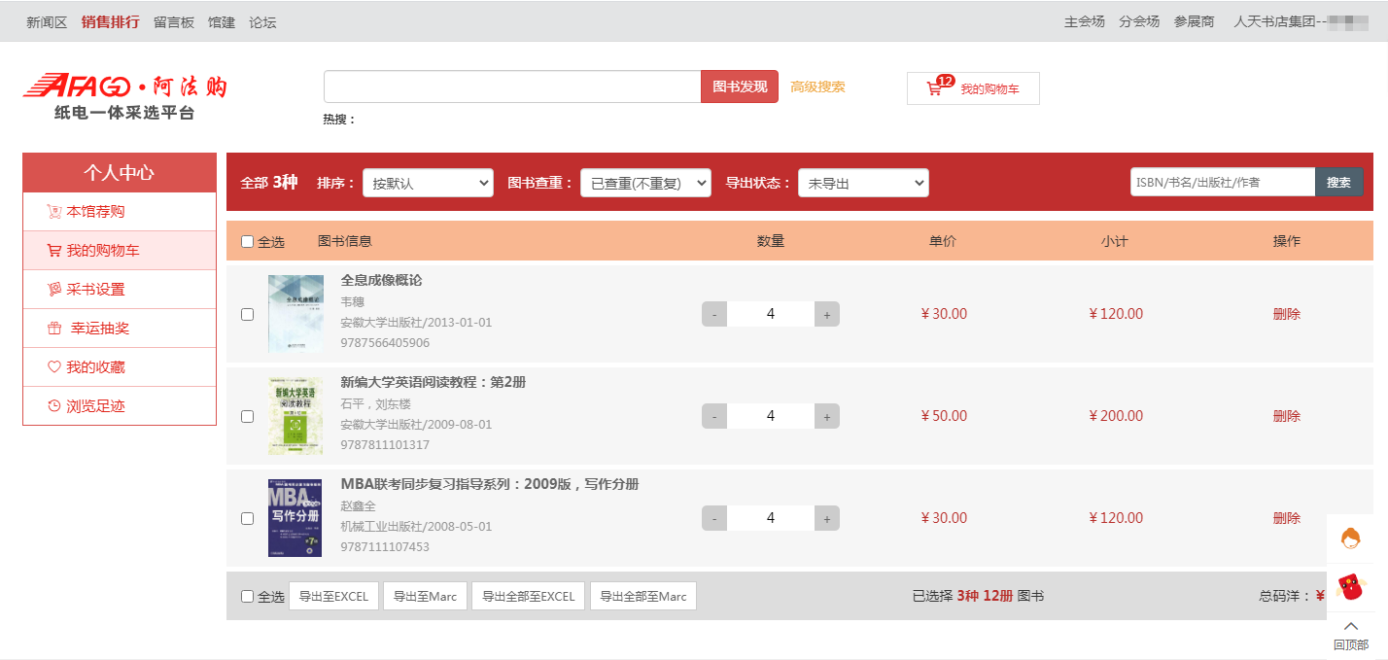This screenshot has height=660, width=1388.
Task: Open the red envelope floating icon
Action: coord(1350,587)
